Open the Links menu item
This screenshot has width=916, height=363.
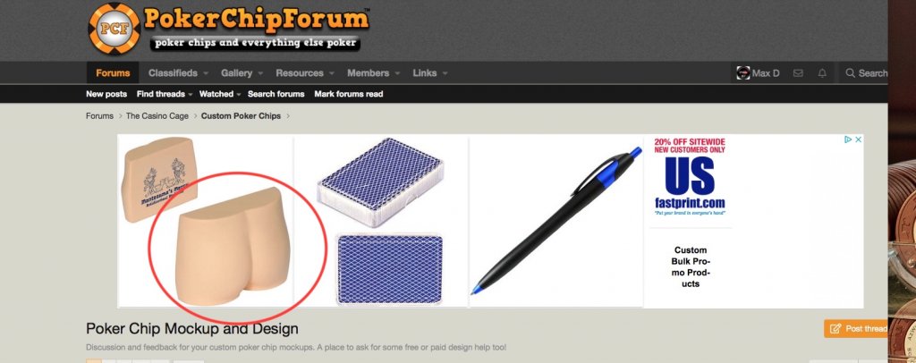425,73
